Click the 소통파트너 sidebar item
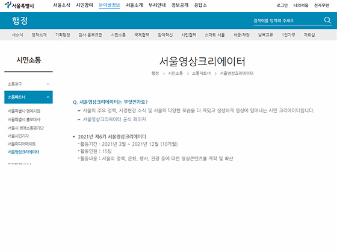This screenshot has width=337, height=252. (x=28, y=97)
